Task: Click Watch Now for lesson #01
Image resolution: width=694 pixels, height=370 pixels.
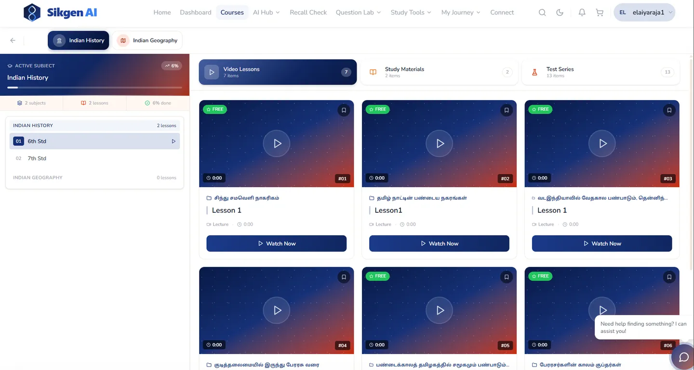Action: tap(277, 243)
